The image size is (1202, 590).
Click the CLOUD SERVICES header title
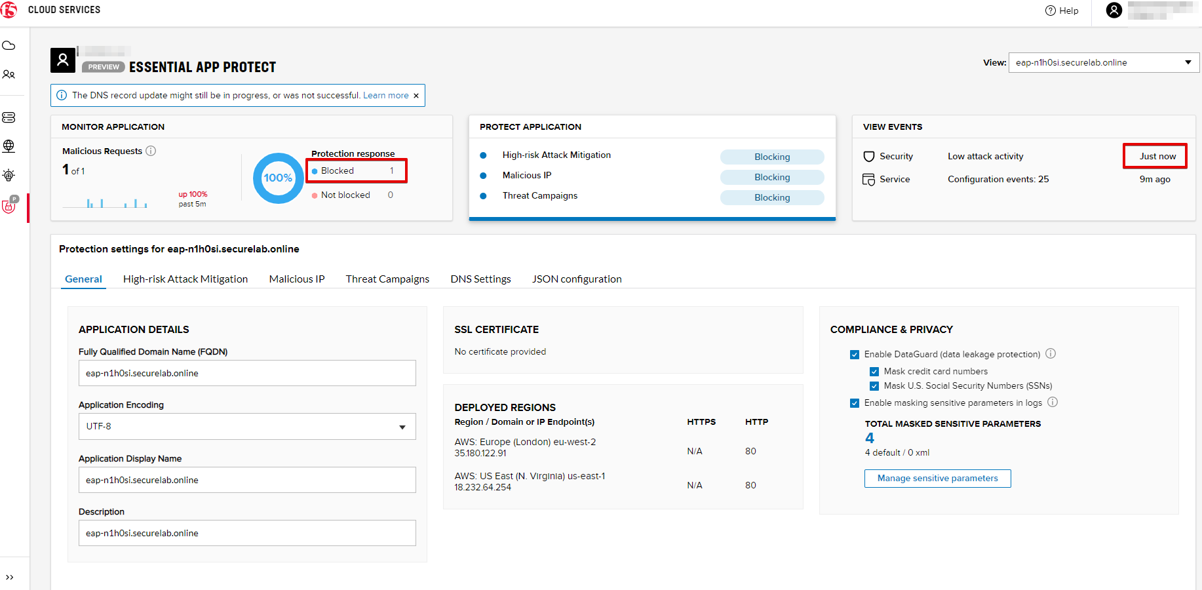[x=64, y=10]
